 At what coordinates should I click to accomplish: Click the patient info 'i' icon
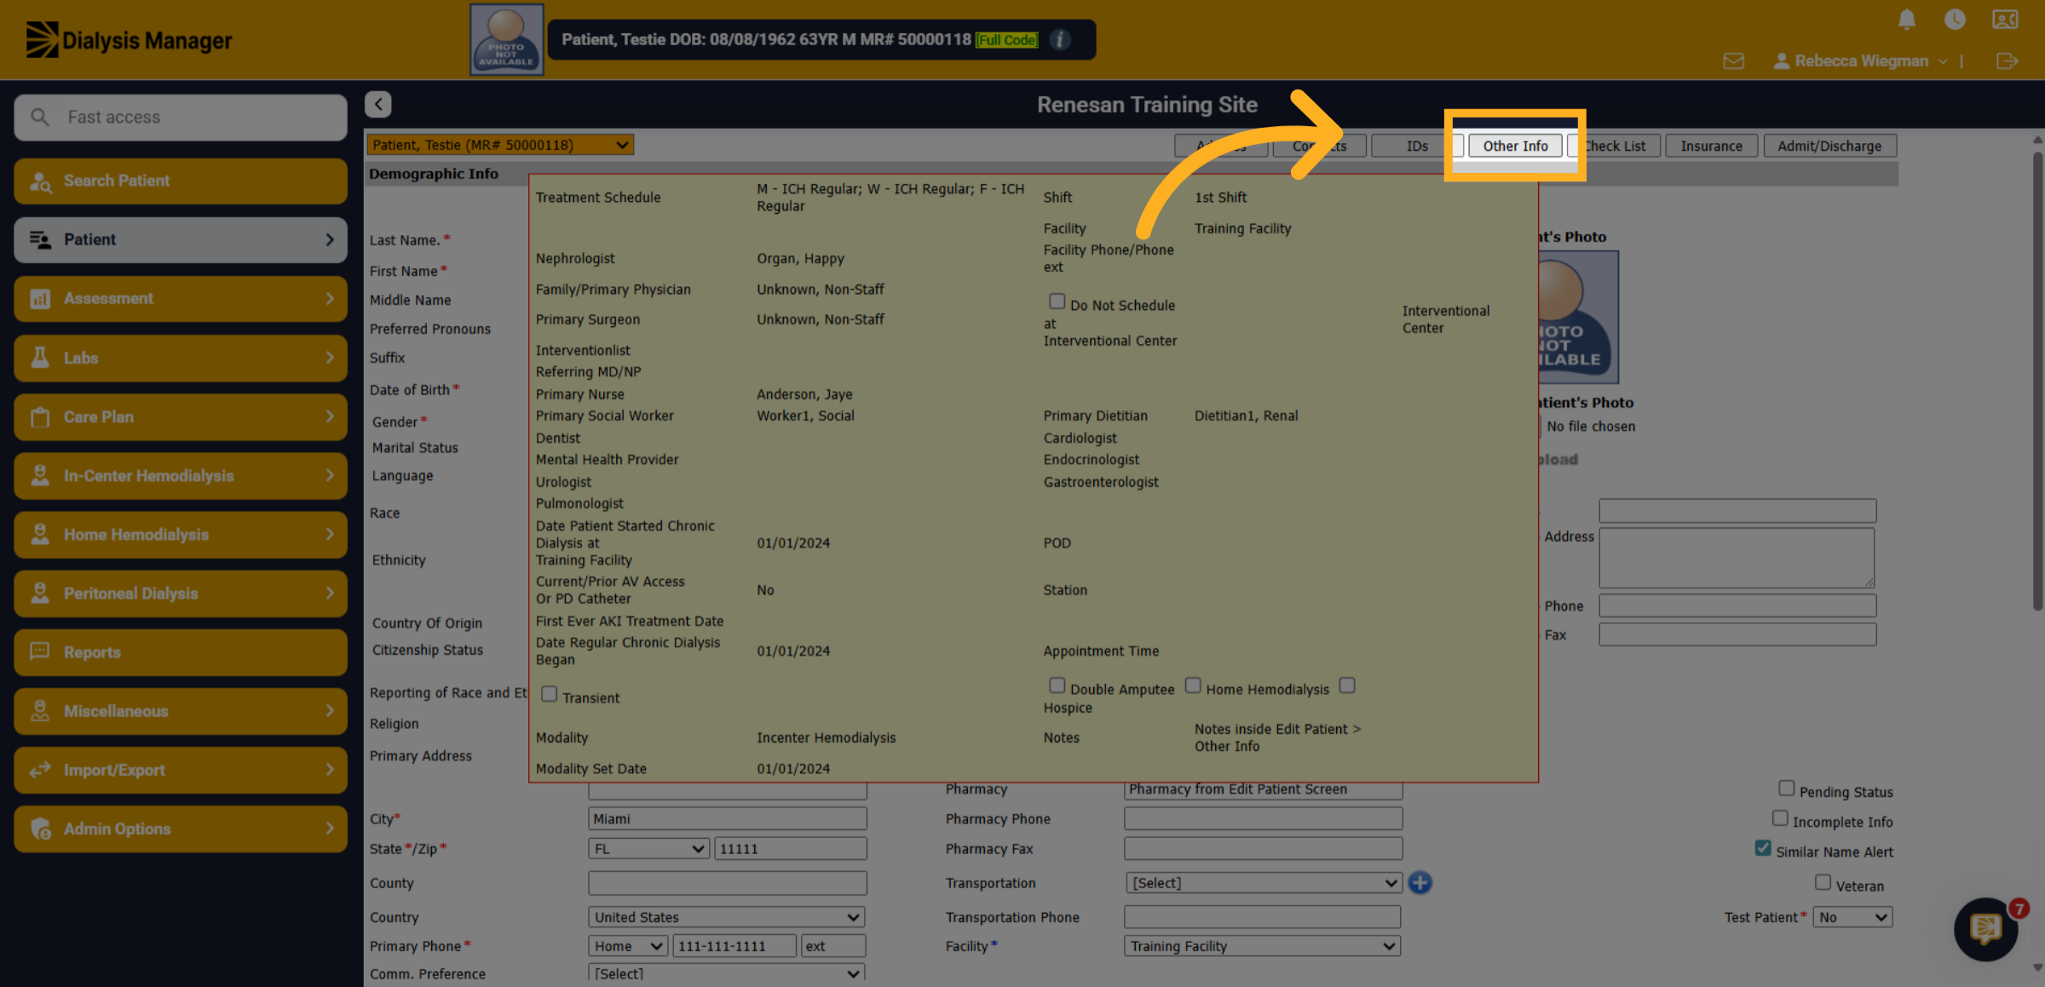tap(1060, 39)
